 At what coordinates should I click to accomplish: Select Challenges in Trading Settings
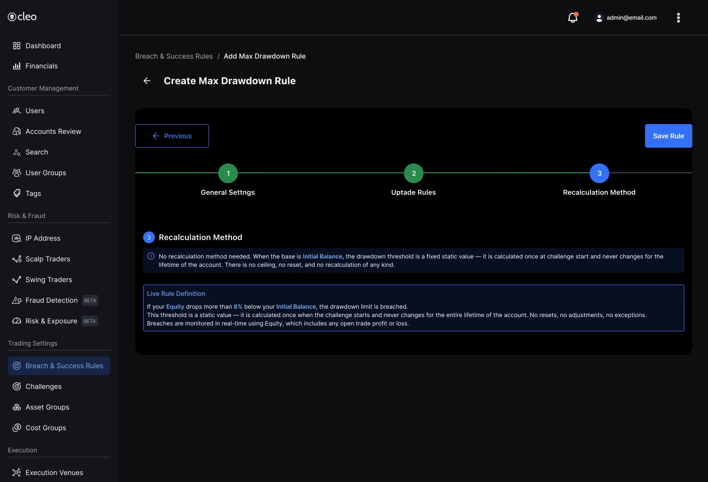pyautogui.click(x=59, y=386)
